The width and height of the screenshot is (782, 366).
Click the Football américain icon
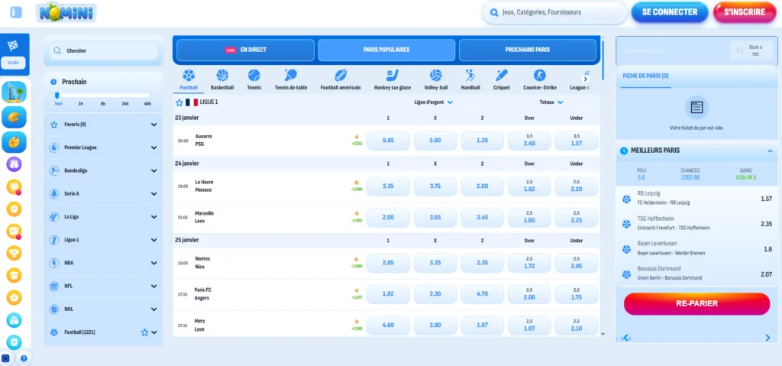pos(340,76)
